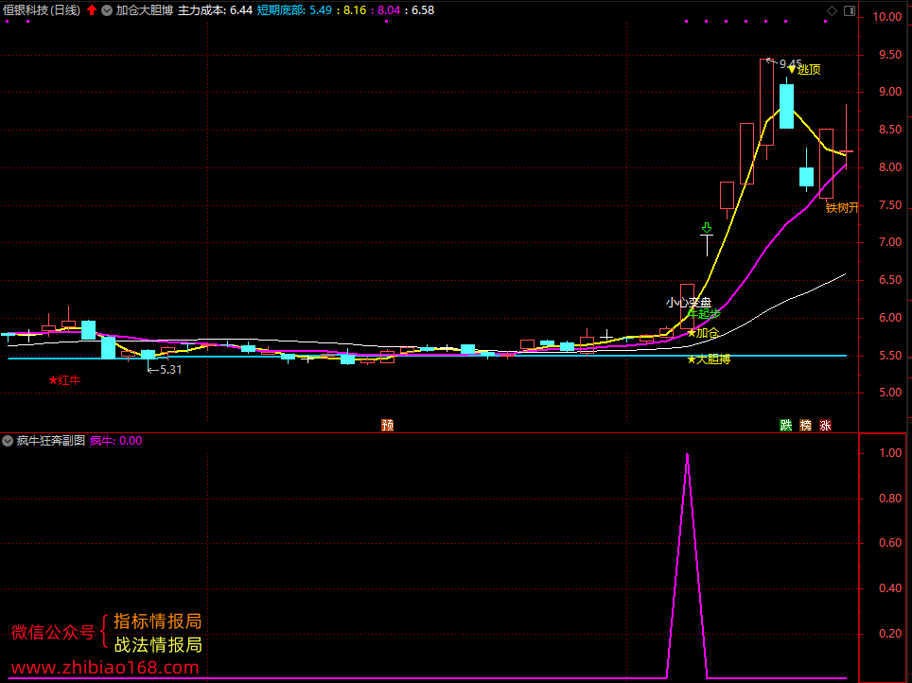Click the 1.00 label on sub-chart axis
This screenshot has height=683, width=912.
pos(890,452)
